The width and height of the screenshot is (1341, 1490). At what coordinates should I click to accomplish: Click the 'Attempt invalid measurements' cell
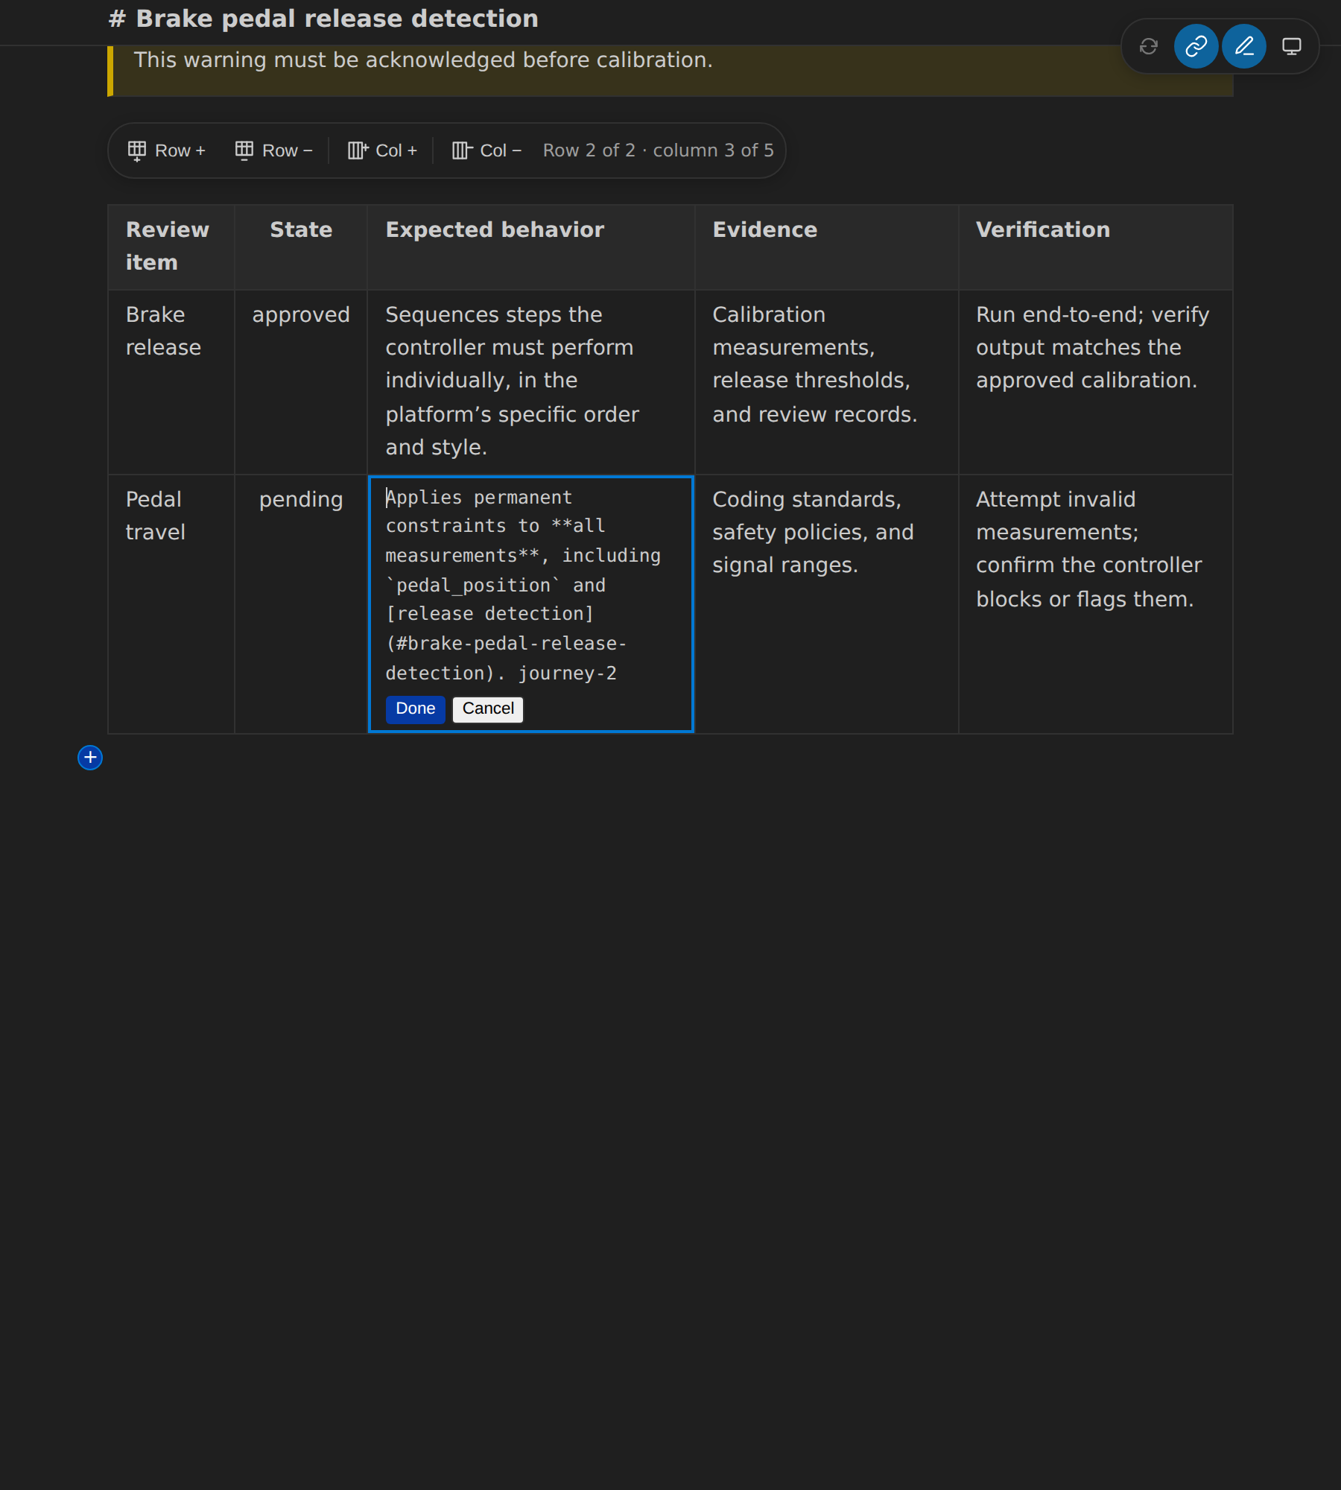1096,604
